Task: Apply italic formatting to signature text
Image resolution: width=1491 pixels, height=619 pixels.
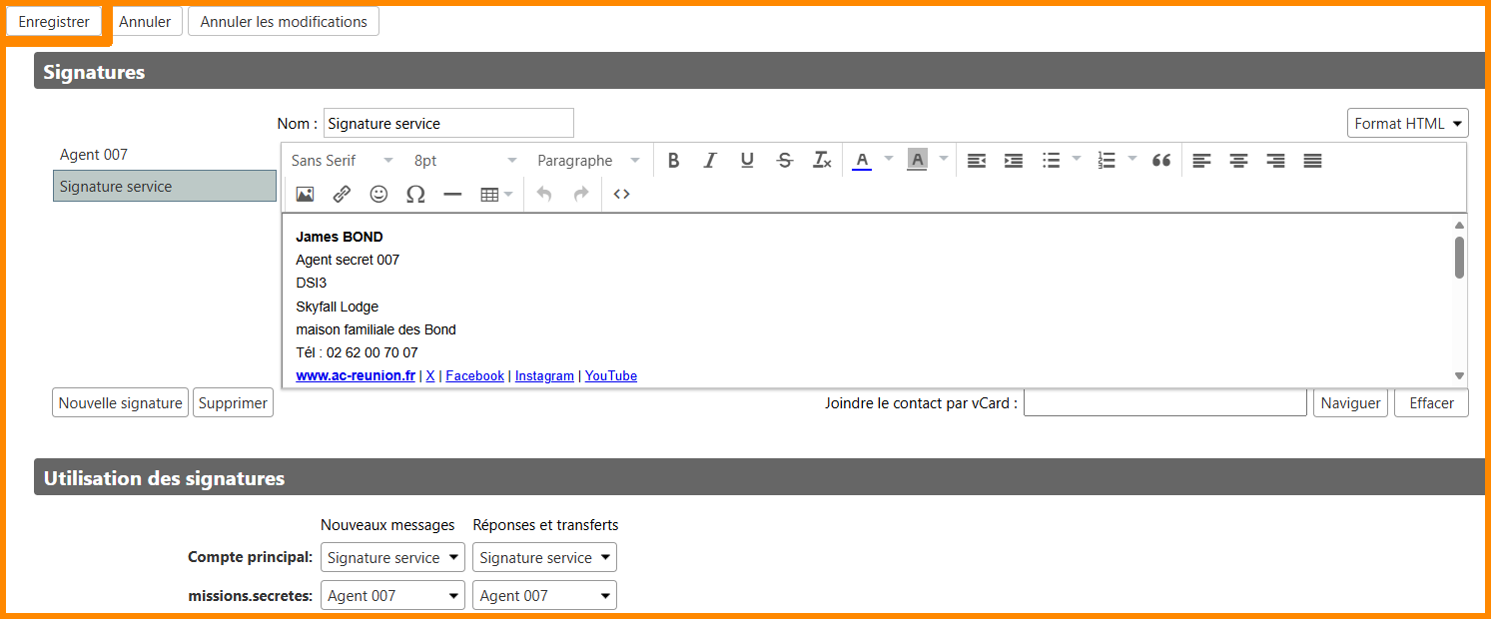Action: (x=710, y=161)
